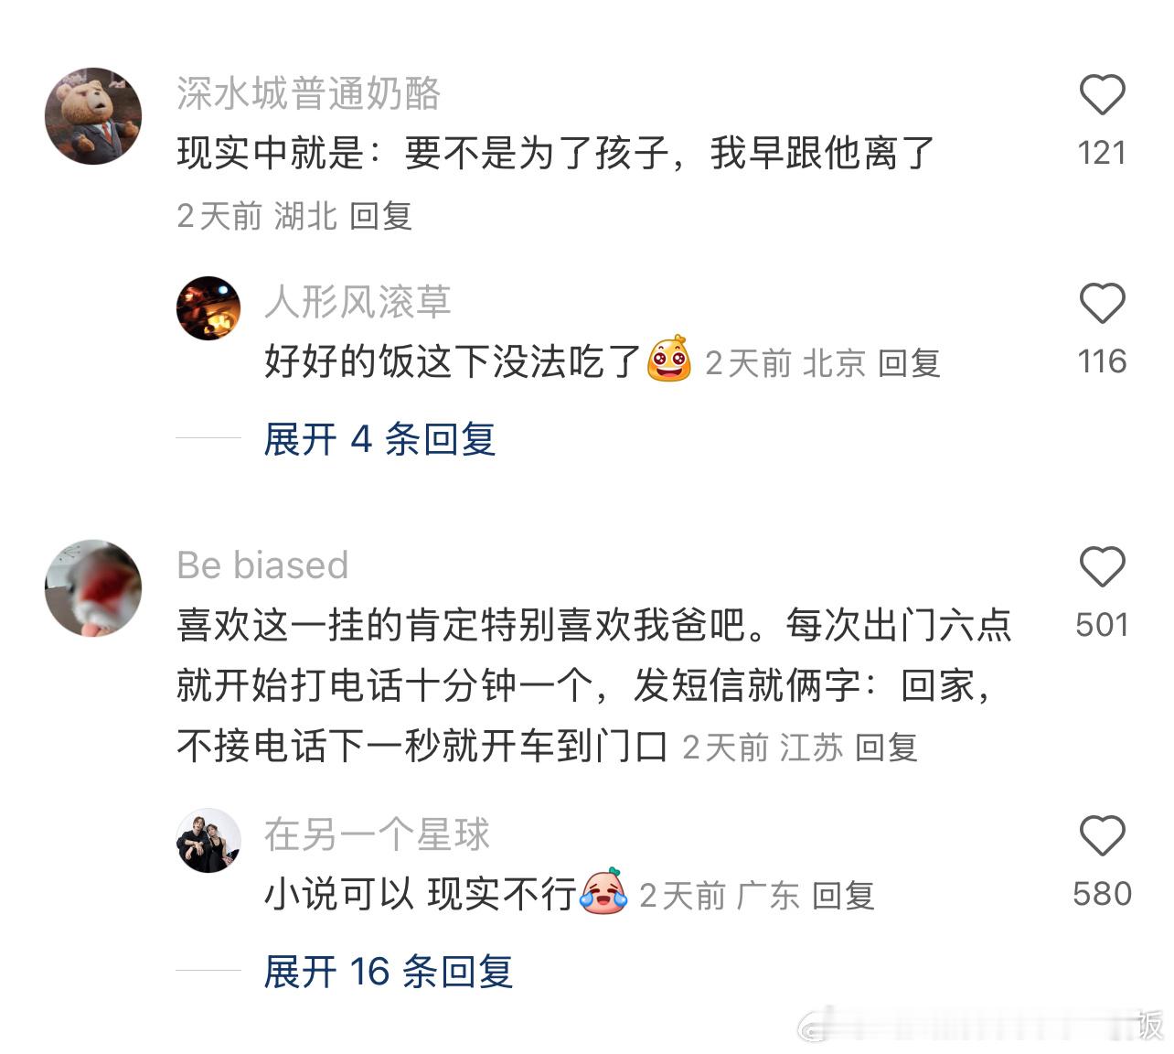Open the username Be biased
1174x1054 pixels.
(x=262, y=565)
